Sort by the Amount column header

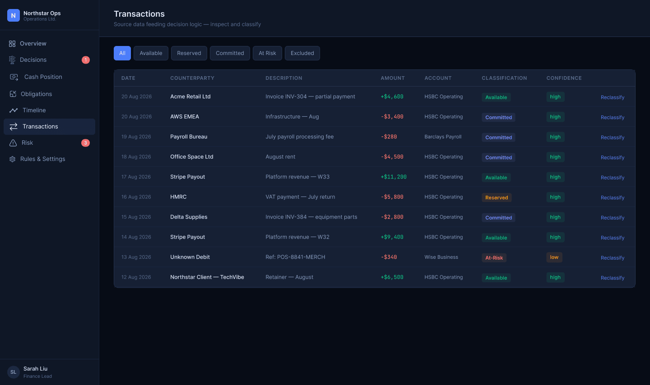coord(393,78)
